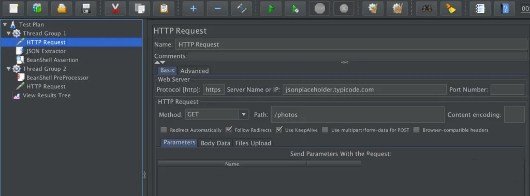This screenshot has width=530, height=196.
Task: Click the Expand All plus icon
Action: (193, 8)
